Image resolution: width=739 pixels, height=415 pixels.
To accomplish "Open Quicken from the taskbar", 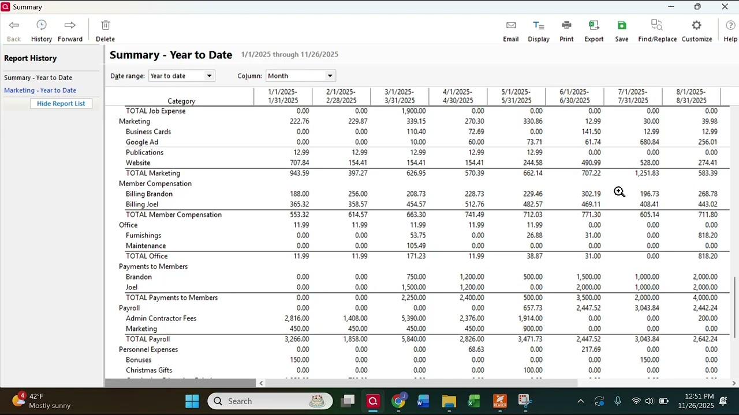I will 373,401.
